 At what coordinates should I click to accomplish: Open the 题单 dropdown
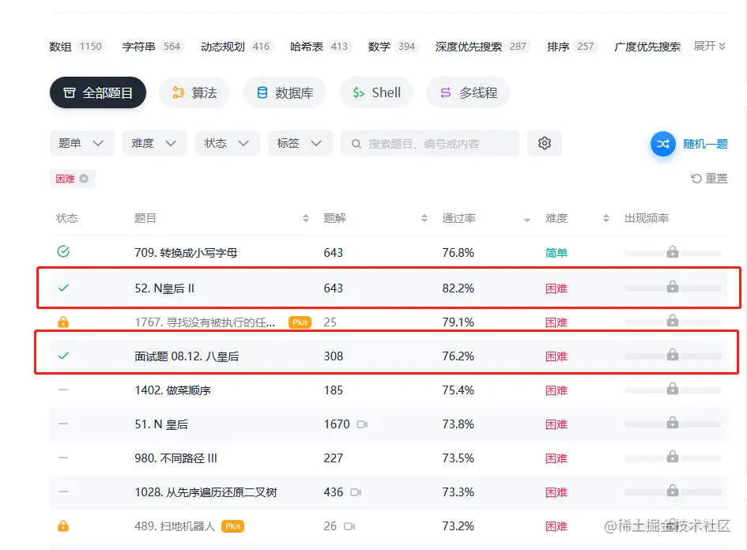click(x=81, y=143)
